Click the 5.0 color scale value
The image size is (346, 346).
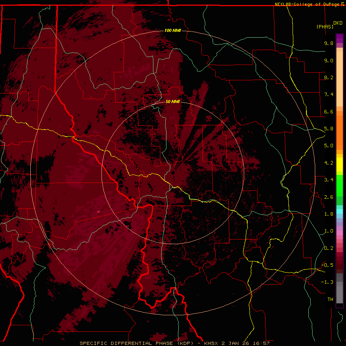tap(329, 146)
